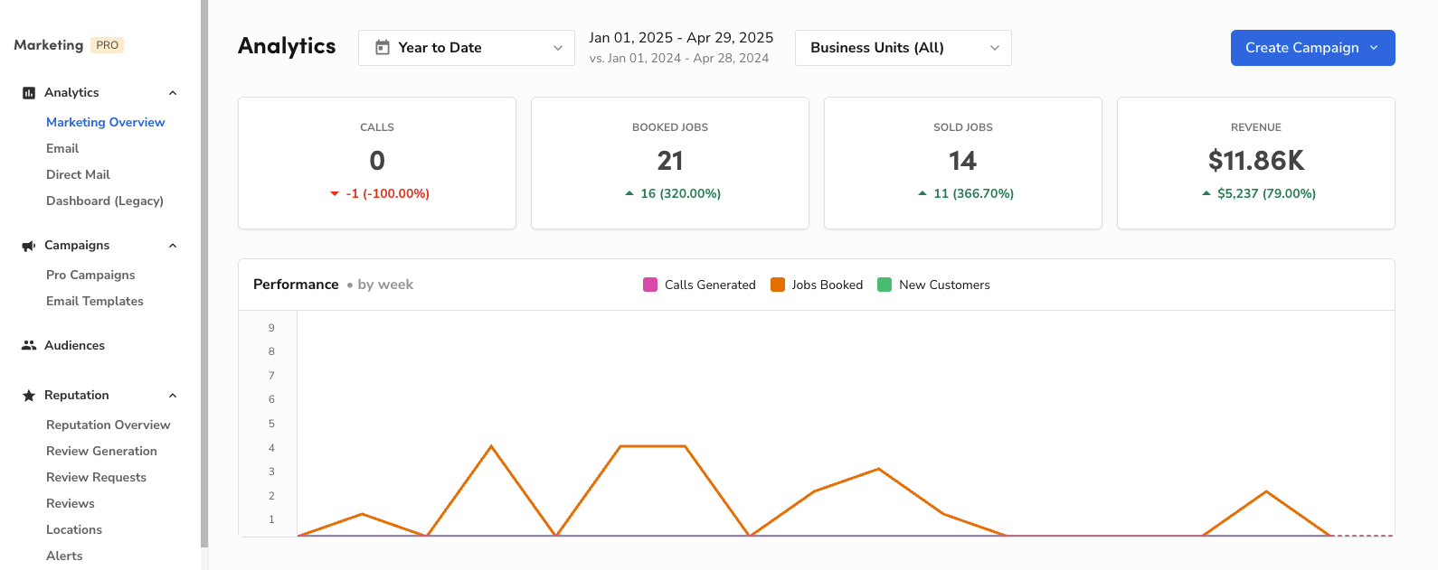Click the Reputation star icon
Viewport: 1438px width, 570px height.
tap(29, 396)
